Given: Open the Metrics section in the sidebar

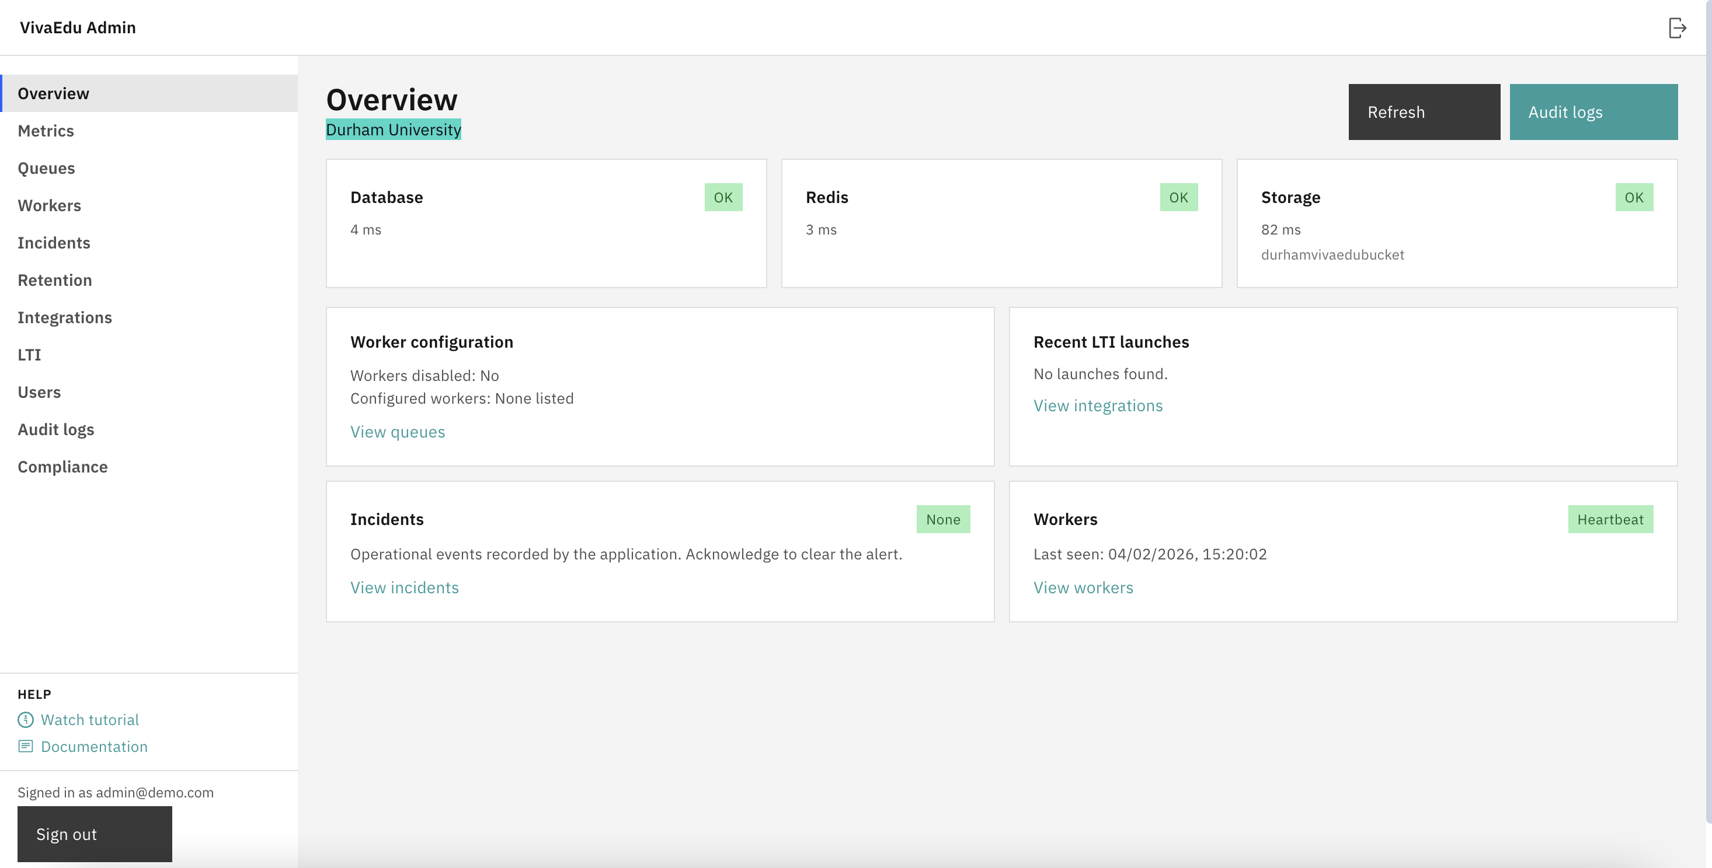Looking at the screenshot, I should (x=46, y=131).
